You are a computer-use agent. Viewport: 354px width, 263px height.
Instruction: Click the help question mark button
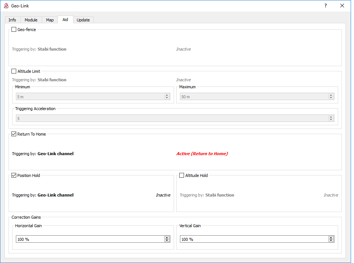(326, 6)
